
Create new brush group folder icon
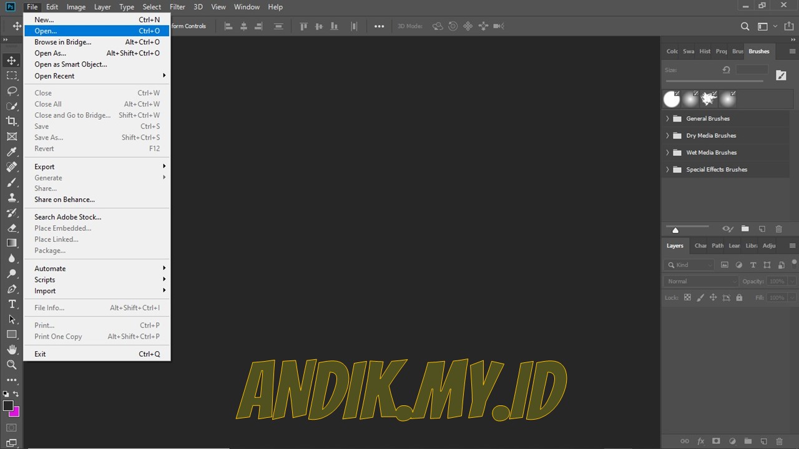(x=745, y=229)
